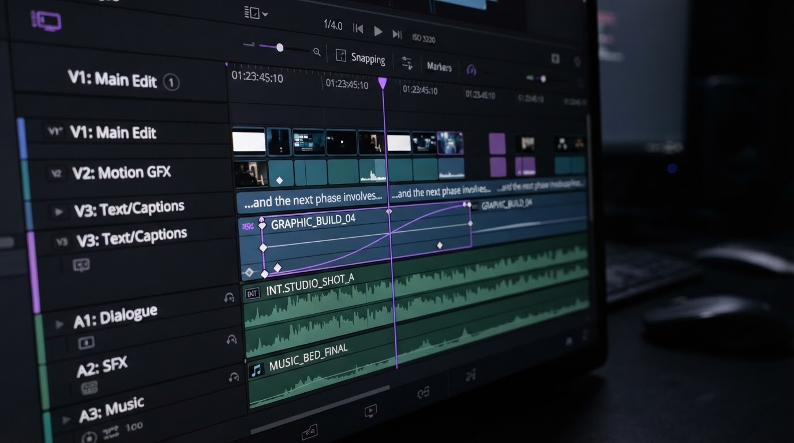Click the small square icon above the mini slider
The image size is (794, 443).
[x=555, y=59]
